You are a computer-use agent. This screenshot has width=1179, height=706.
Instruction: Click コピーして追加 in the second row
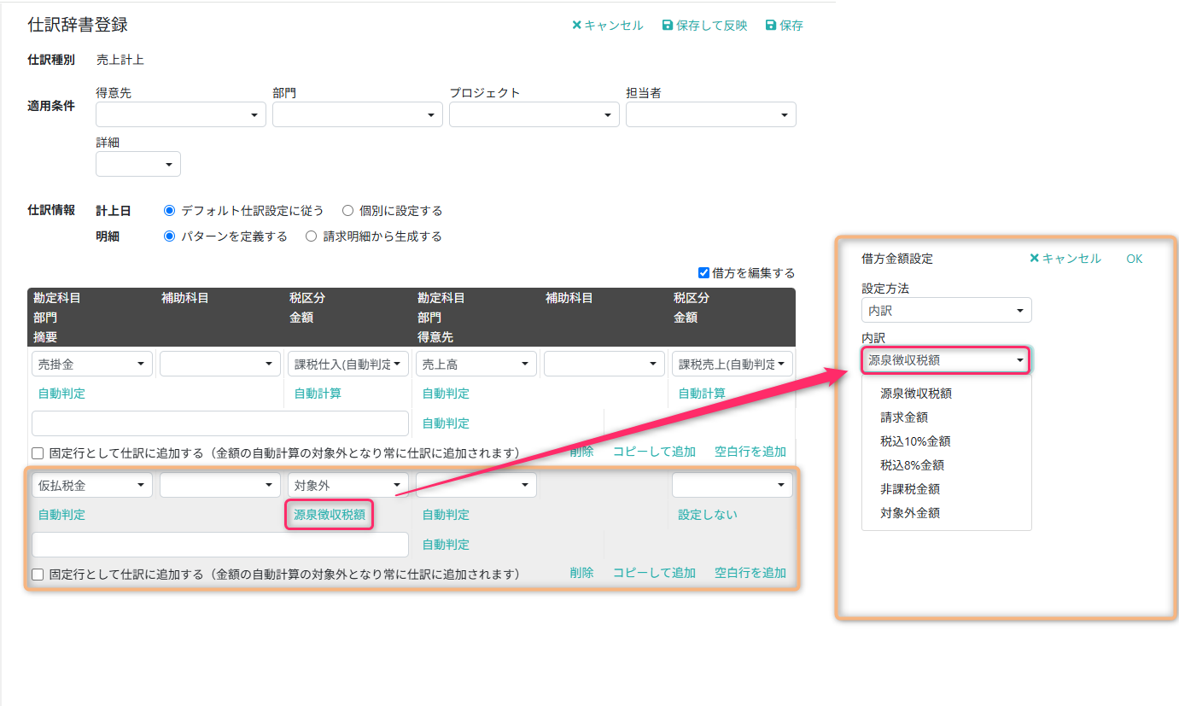click(654, 573)
